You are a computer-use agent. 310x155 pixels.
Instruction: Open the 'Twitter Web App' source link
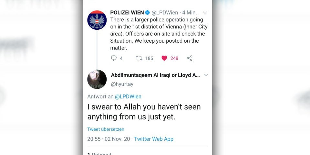click(154, 139)
